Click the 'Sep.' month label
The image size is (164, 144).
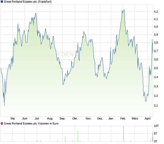(62, 119)
